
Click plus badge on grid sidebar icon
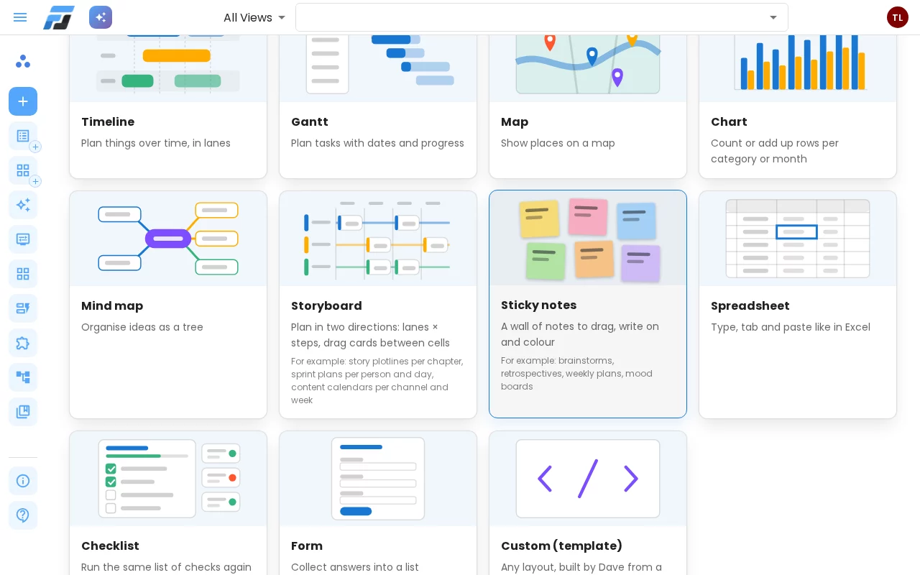click(x=35, y=181)
